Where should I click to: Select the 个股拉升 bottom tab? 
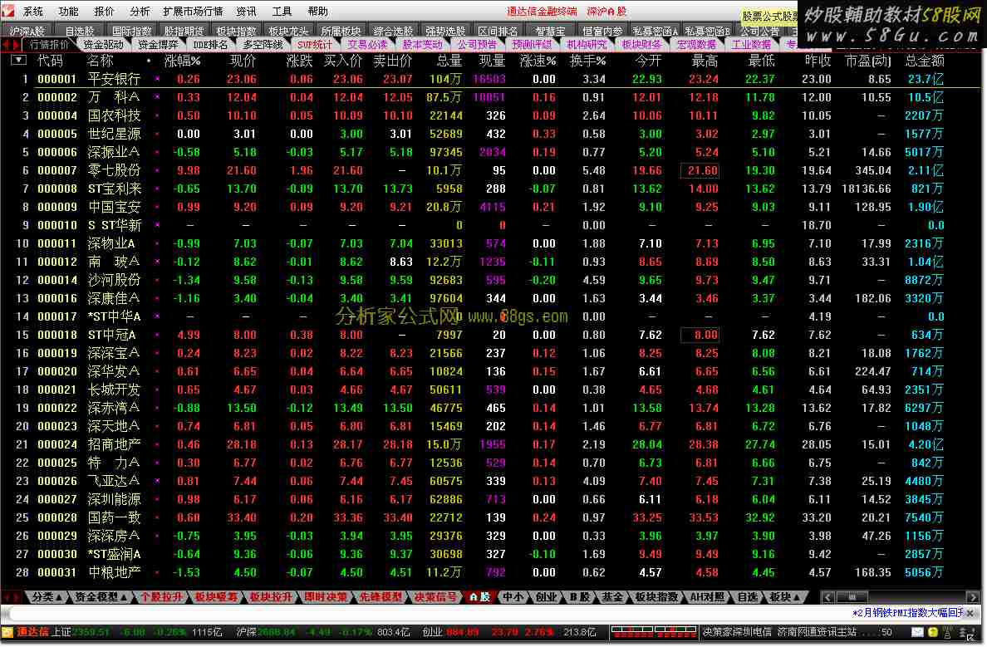[x=161, y=596]
